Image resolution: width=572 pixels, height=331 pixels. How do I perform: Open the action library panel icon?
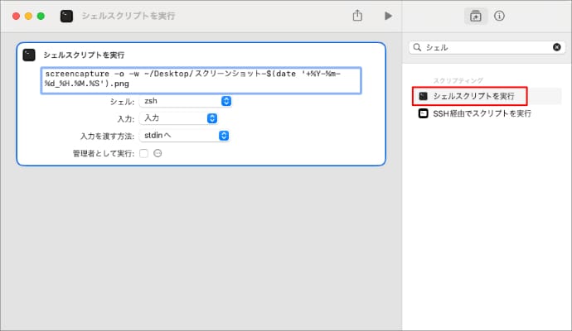click(x=475, y=16)
